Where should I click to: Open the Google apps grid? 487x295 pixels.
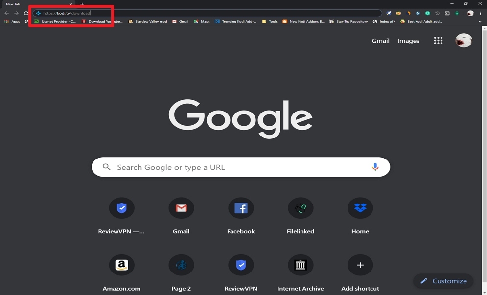point(438,41)
